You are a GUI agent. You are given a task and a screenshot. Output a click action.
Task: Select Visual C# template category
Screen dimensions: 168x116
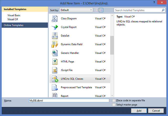(x=13, y=19)
